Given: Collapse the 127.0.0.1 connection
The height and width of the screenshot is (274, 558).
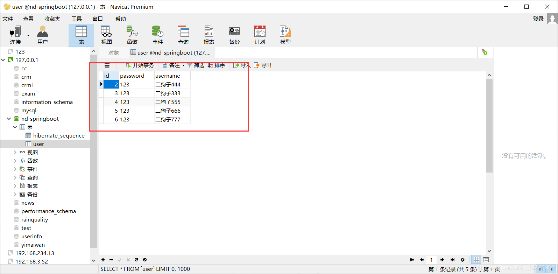Looking at the screenshot, I should coord(3,60).
